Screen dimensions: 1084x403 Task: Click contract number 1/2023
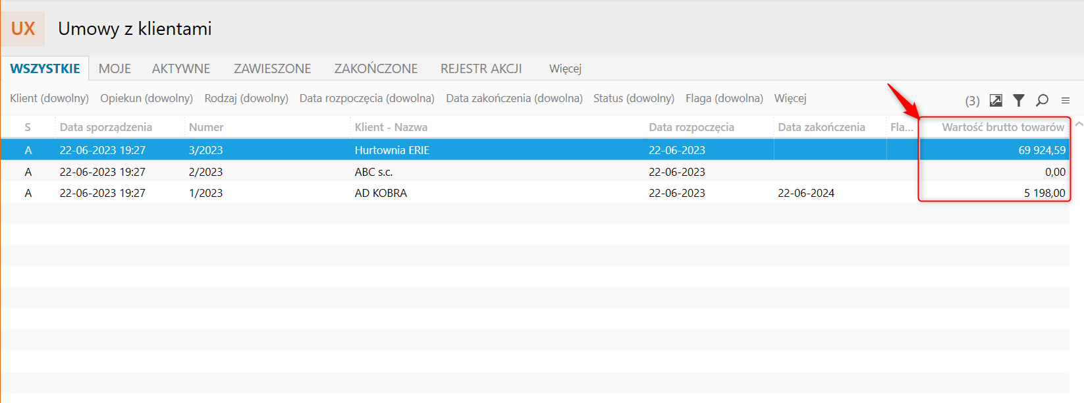(x=205, y=193)
